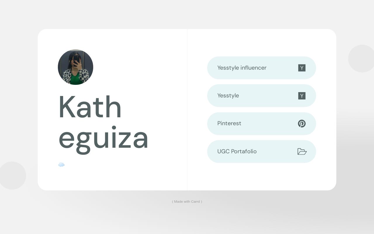Click Kath's circular profile photo
Image resolution: width=374 pixels, height=234 pixels.
click(x=75, y=67)
